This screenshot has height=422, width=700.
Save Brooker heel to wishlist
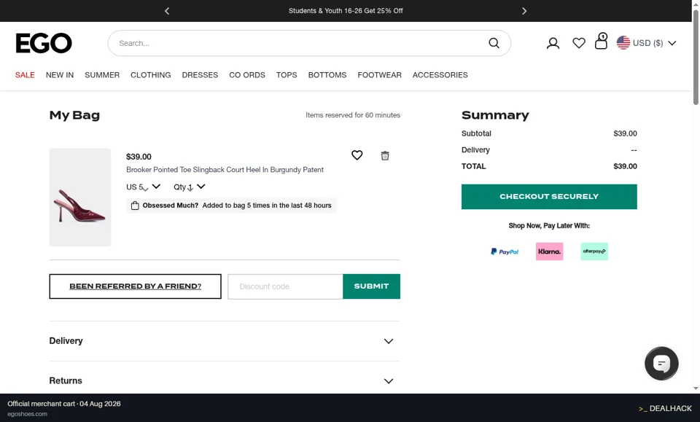[x=357, y=155]
